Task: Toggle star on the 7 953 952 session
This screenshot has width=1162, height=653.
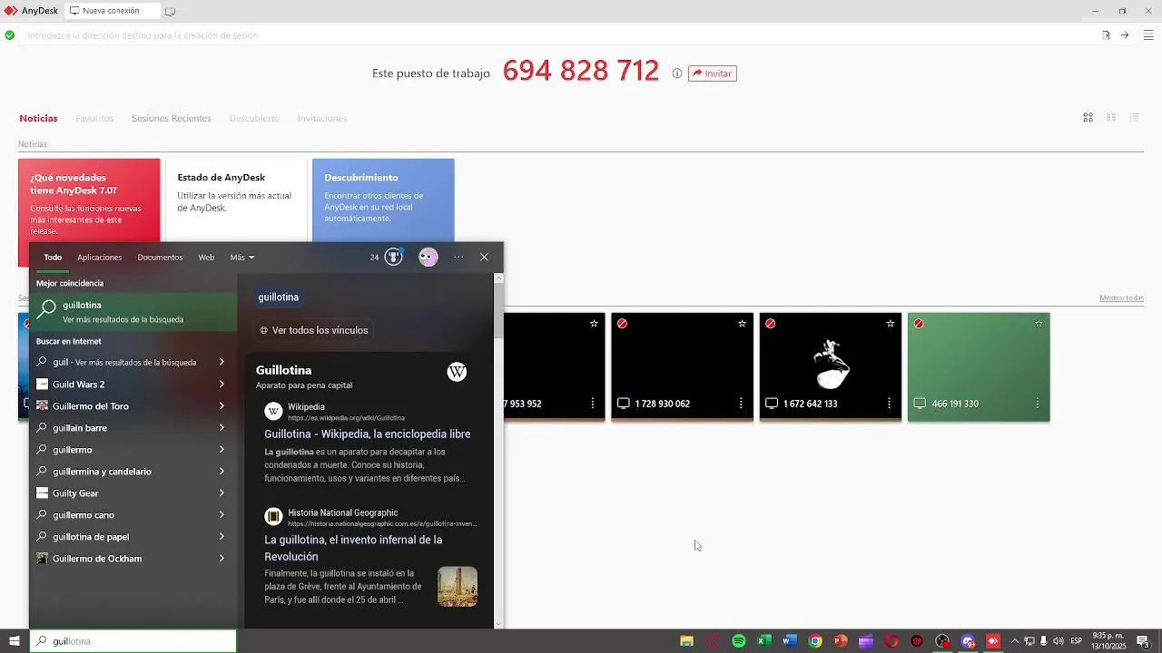Action: [594, 324]
